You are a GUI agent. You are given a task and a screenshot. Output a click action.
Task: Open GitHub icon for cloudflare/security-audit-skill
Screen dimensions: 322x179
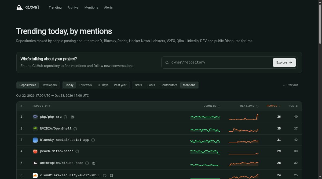coord(105,175)
